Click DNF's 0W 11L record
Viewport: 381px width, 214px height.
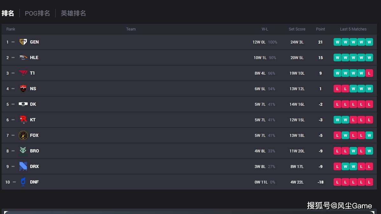point(261,182)
